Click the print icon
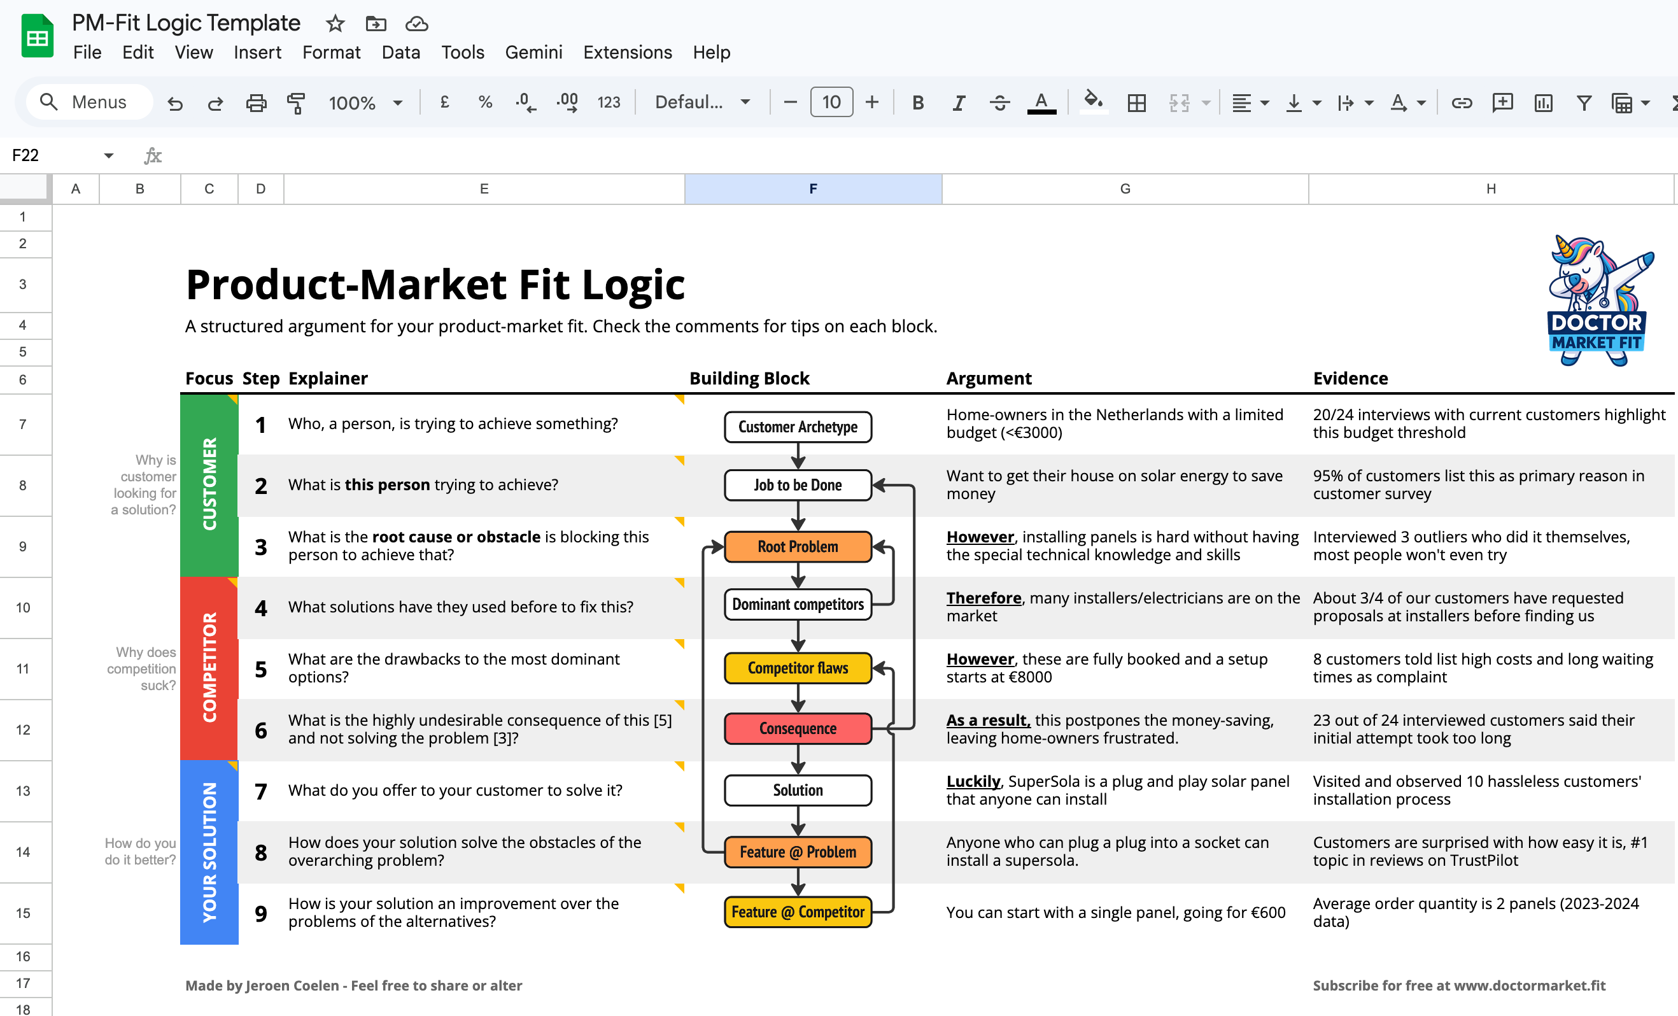This screenshot has width=1678, height=1016. (256, 103)
